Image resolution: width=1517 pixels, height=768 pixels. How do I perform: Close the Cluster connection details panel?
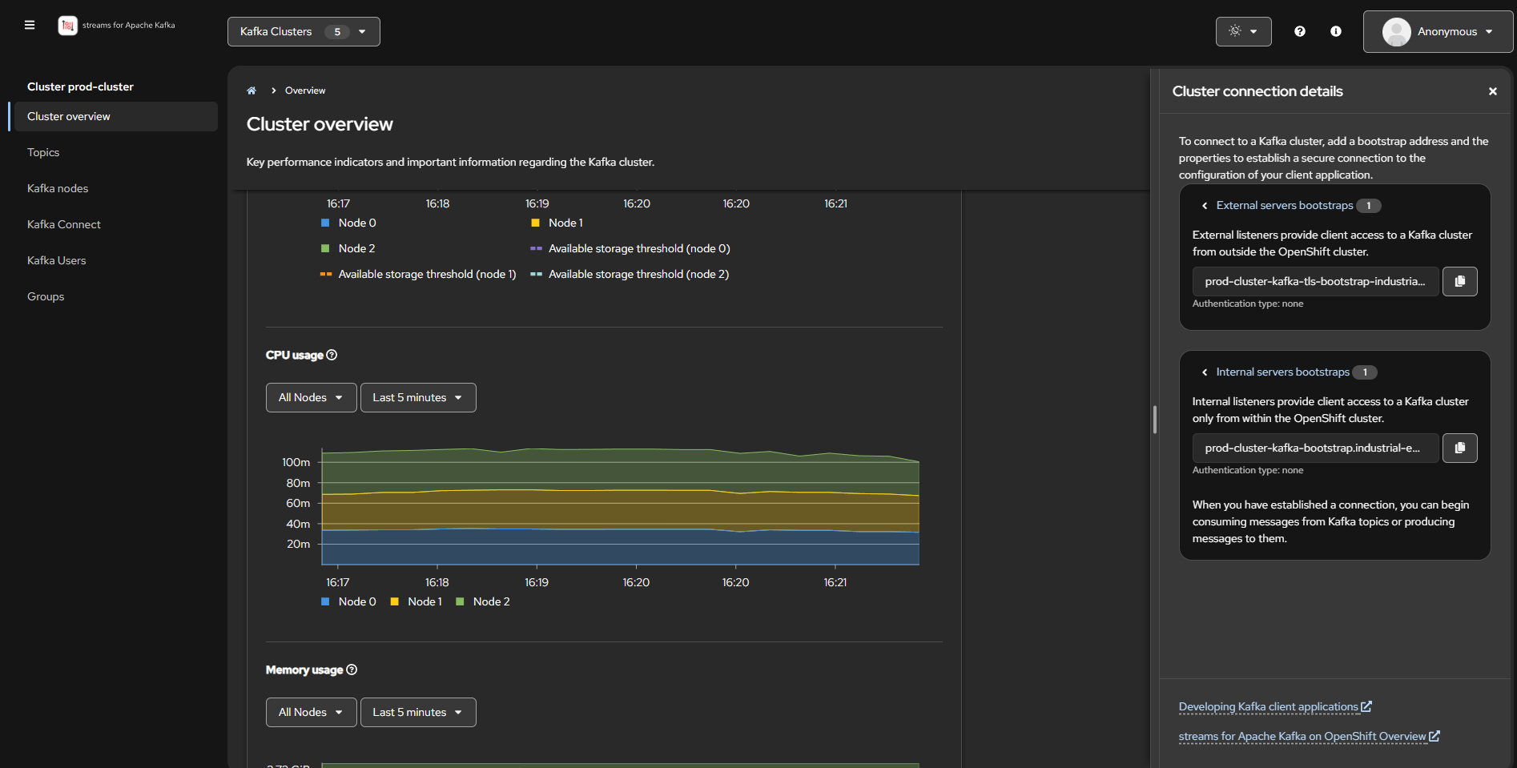[x=1492, y=91]
